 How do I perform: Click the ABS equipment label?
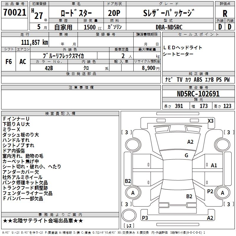point(198,80)
